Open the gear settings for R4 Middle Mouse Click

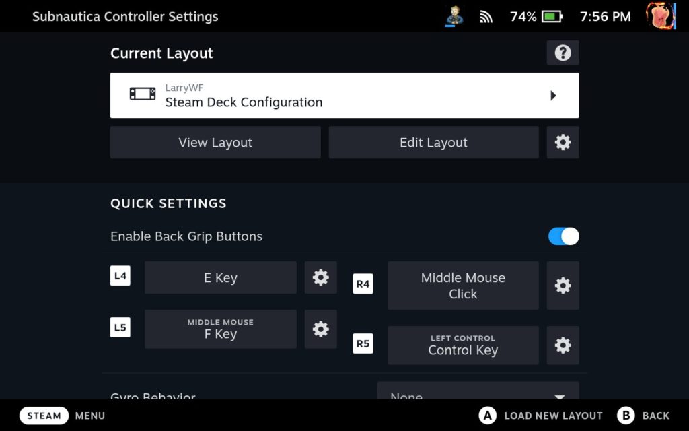click(563, 286)
